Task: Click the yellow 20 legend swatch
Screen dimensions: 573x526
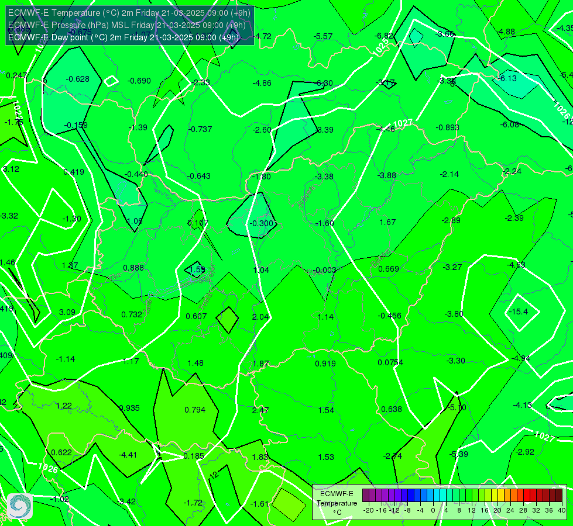Action: click(x=495, y=496)
